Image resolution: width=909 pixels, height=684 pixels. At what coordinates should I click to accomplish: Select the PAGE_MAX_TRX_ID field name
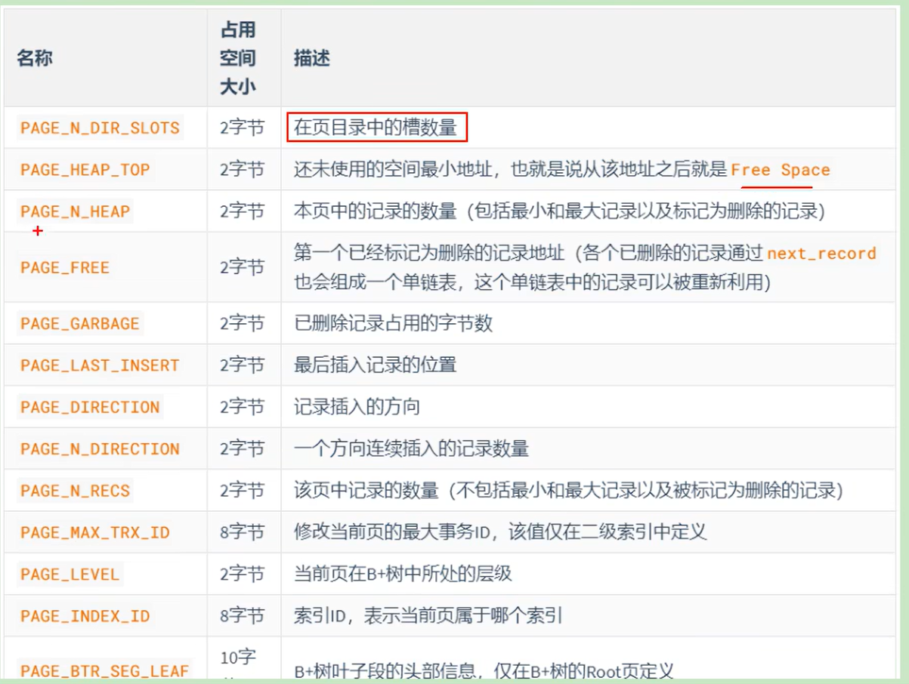(x=95, y=533)
